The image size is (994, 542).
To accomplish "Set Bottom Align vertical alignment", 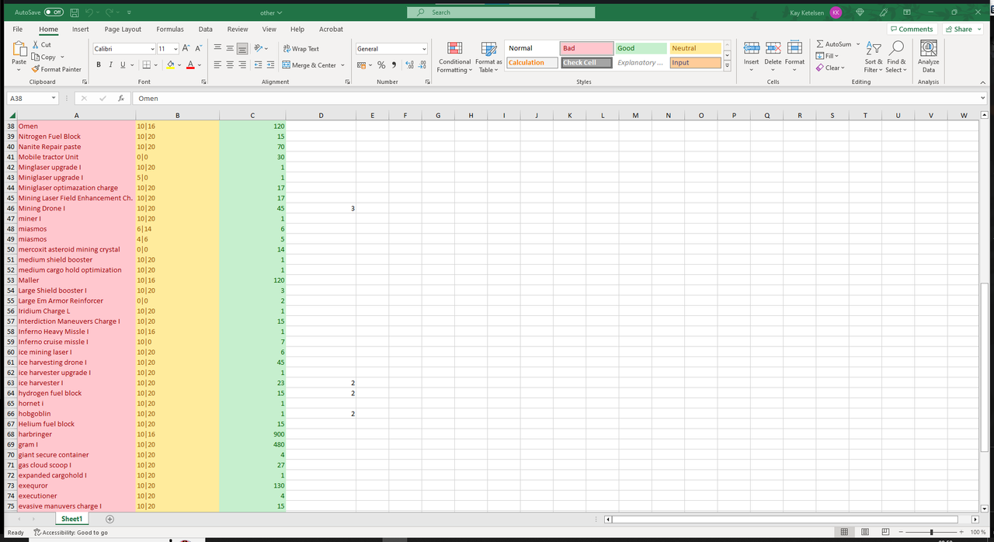I will [x=242, y=48].
